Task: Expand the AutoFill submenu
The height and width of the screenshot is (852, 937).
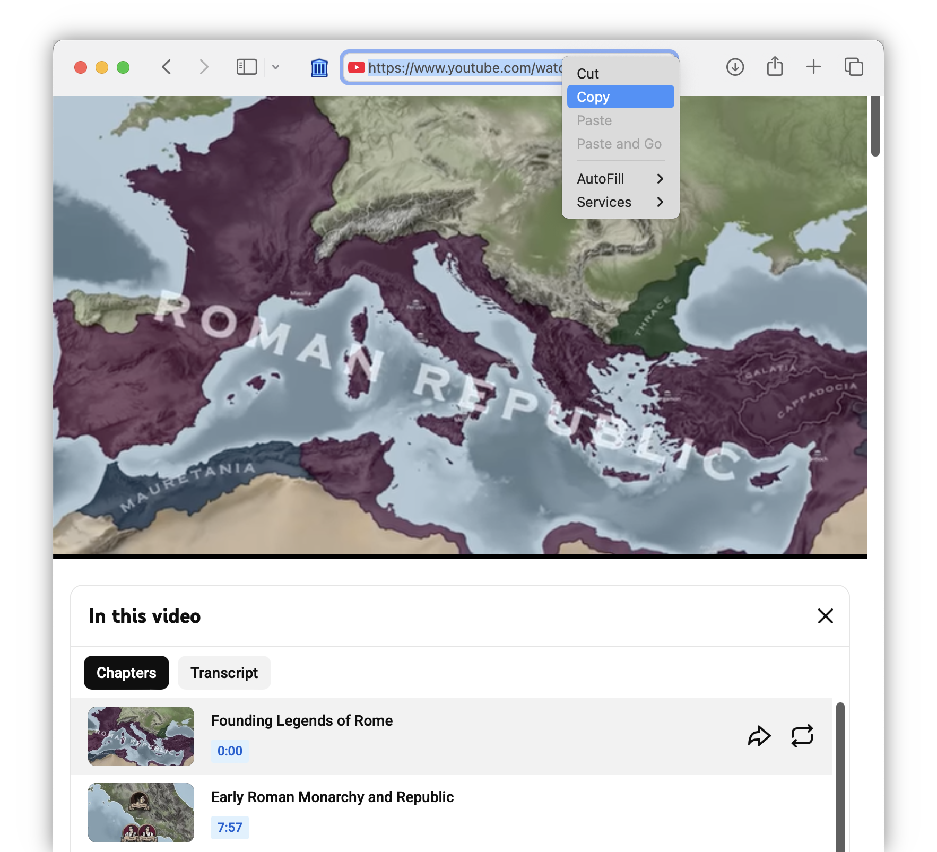Action: click(x=620, y=179)
